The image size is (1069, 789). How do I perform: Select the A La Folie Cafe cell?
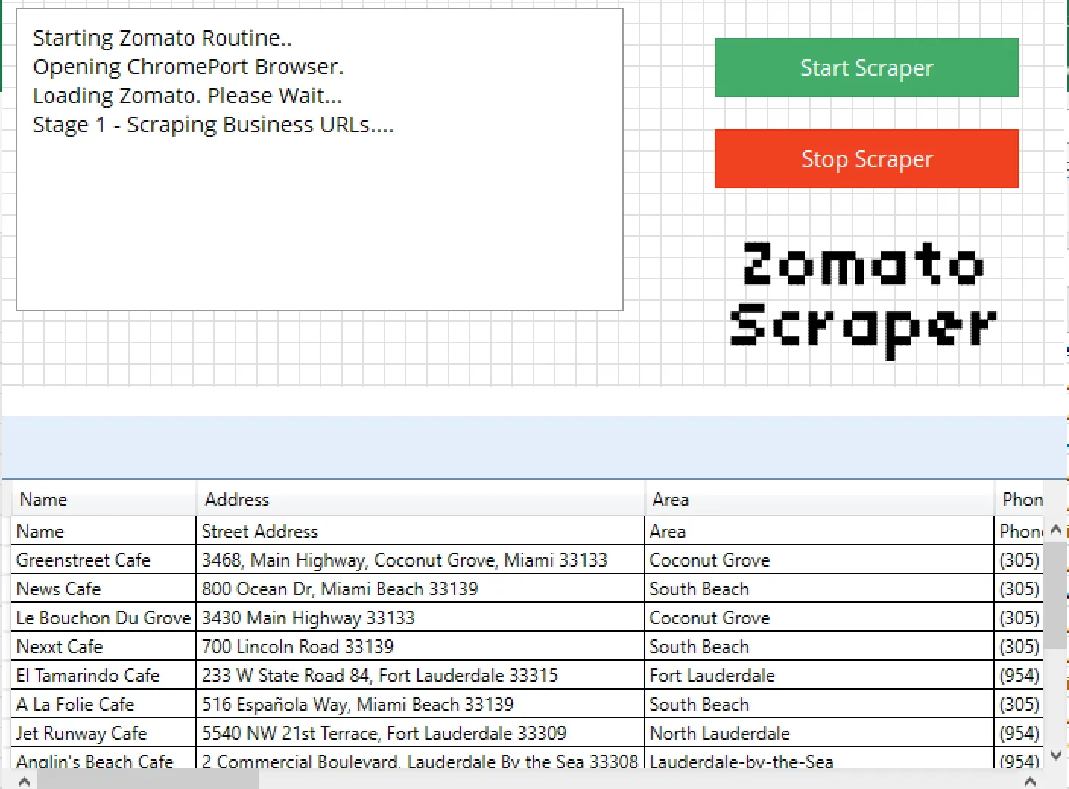(x=104, y=704)
